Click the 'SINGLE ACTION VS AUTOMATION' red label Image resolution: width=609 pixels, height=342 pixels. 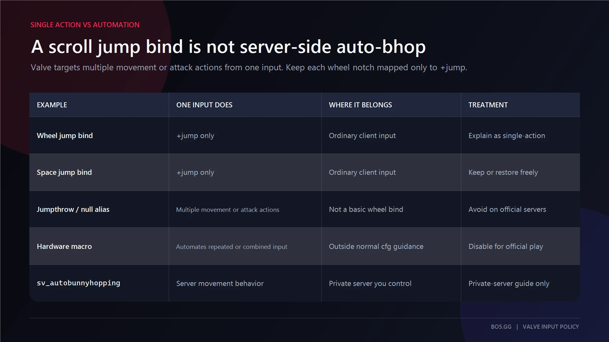coord(85,25)
